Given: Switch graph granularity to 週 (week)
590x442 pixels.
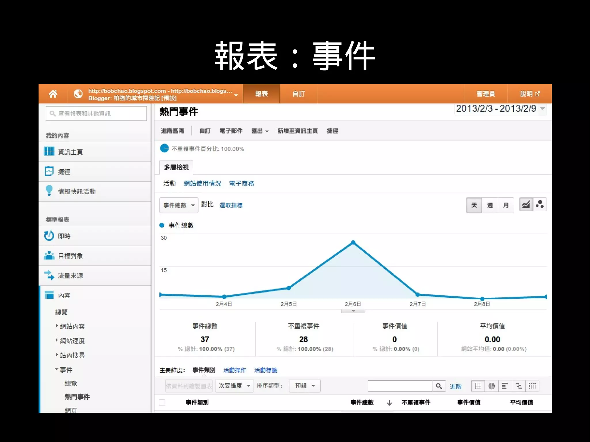Looking at the screenshot, I should [490, 205].
